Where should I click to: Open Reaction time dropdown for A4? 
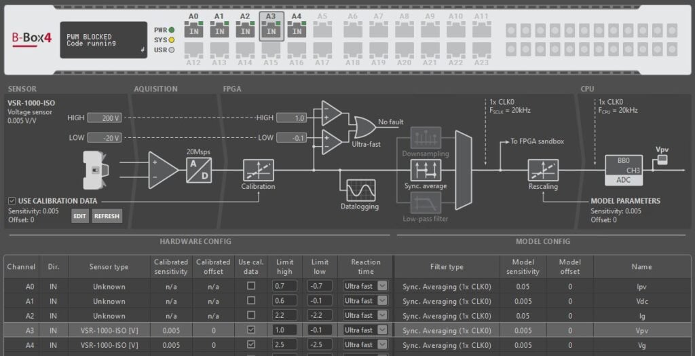382,344
